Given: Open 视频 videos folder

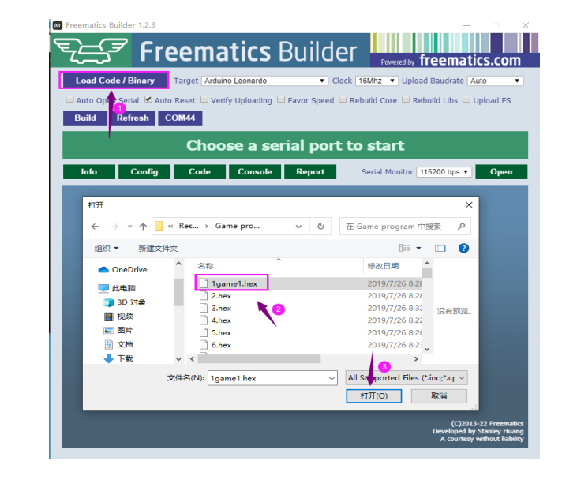Looking at the screenshot, I should click(x=118, y=317).
